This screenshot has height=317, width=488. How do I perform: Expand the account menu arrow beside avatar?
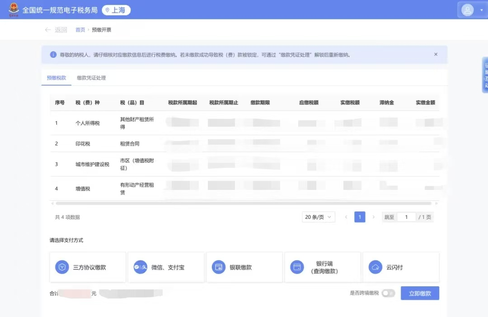click(482, 10)
